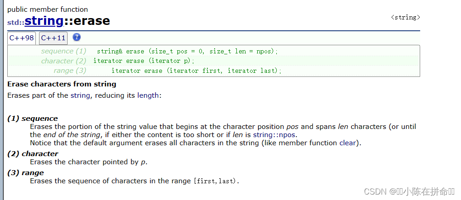
Task: Open the string::npos link
Action: pos(275,135)
